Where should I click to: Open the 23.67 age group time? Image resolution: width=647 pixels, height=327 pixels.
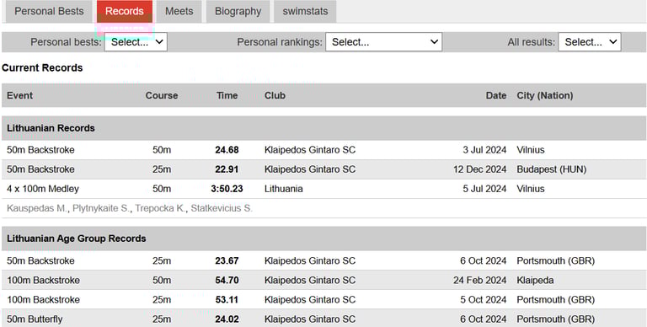227,261
